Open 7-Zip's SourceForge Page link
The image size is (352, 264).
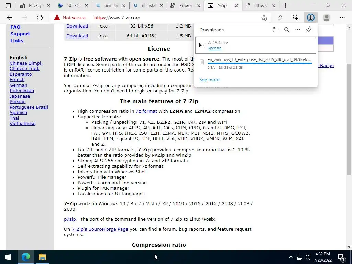[x=100, y=229]
